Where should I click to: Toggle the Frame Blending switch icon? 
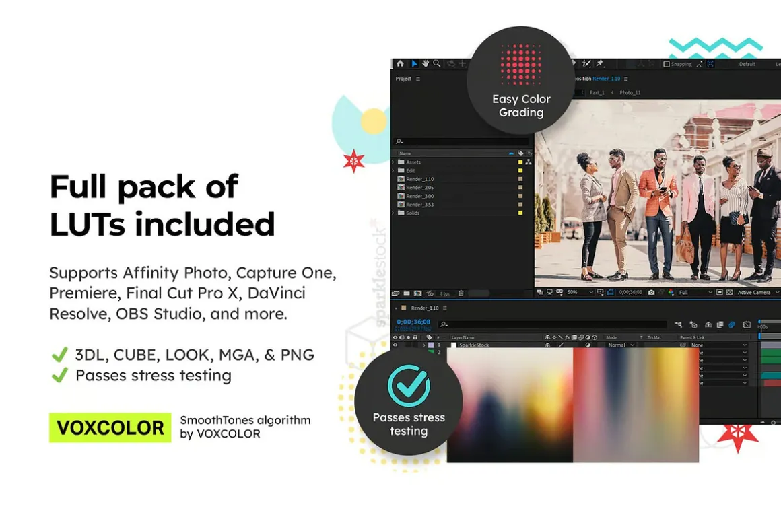tap(720, 324)
